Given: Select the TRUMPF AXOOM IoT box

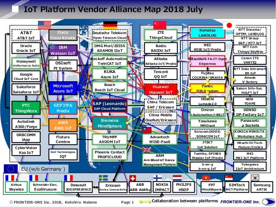Looking at the screenshot, I should click(109, 139).
